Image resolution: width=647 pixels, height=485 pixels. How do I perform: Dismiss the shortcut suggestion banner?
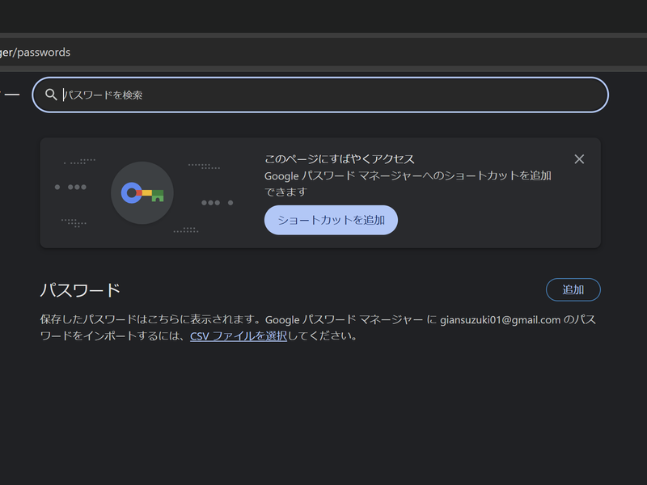tap(579, 158)
